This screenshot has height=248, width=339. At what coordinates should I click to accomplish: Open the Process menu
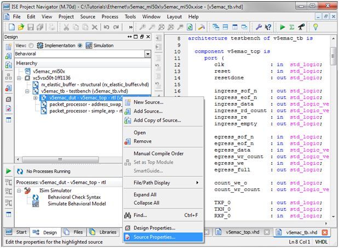pos(110,16)
